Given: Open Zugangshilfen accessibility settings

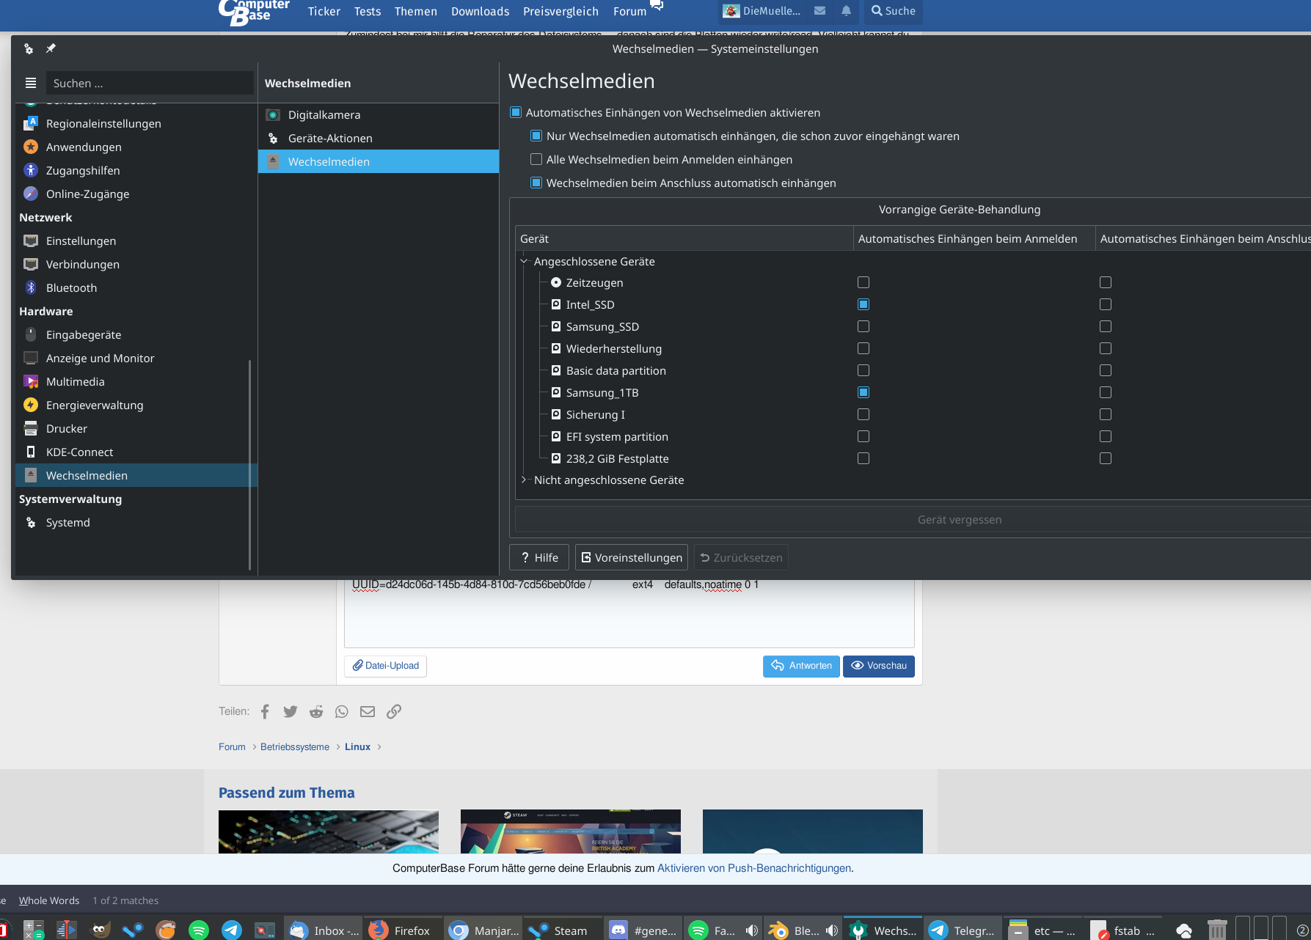Looking at the screenshot, I should point(83,170).
